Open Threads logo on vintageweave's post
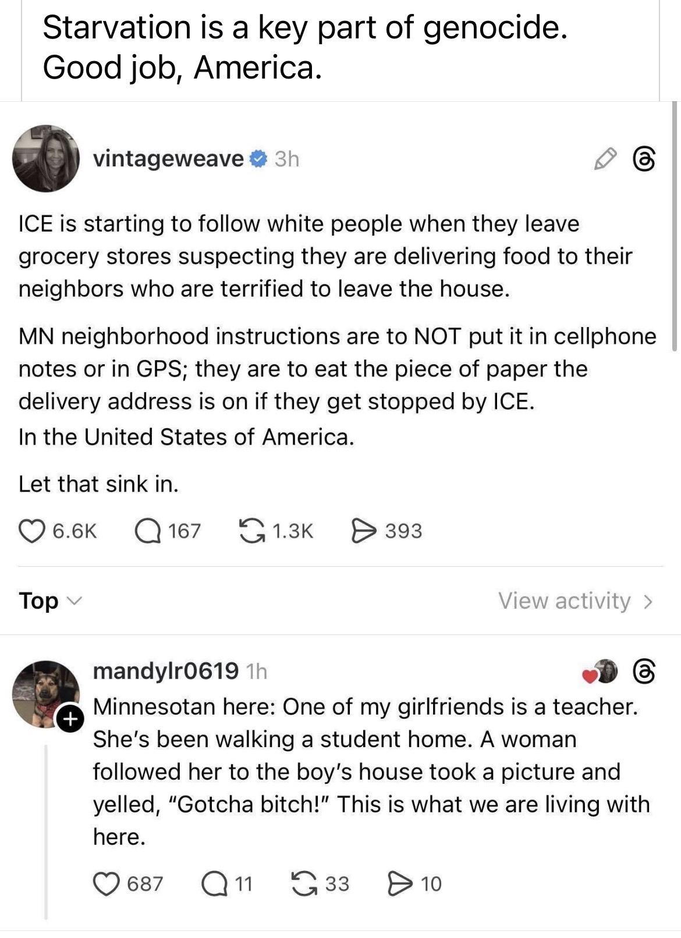The image size is (681, 938). coord(644,158)
